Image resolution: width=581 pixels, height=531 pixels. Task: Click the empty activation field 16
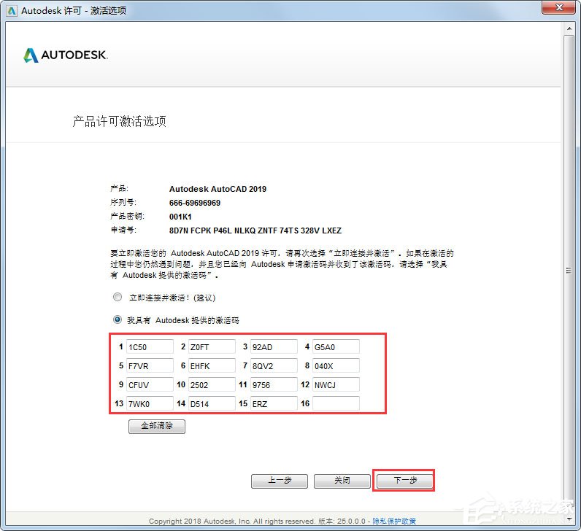pyautogui.click(x=336, y=403)
